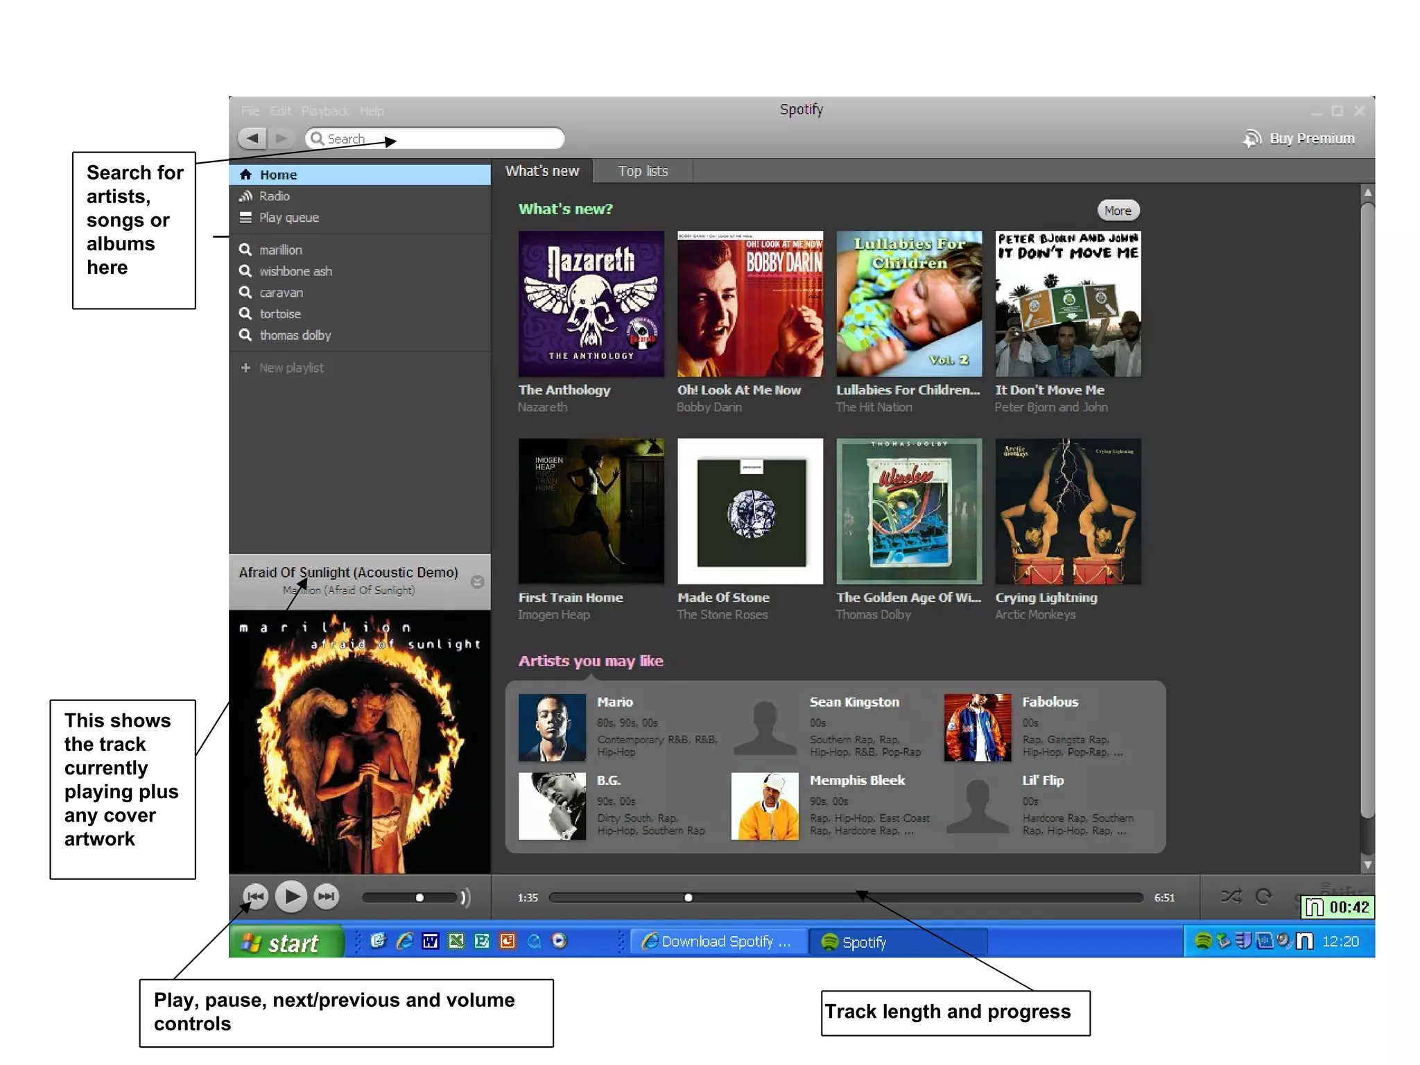Switch to the Top lists tab
This screenshot has width=1420, height=1065.
pyautogui.click(x=643, y=171)
